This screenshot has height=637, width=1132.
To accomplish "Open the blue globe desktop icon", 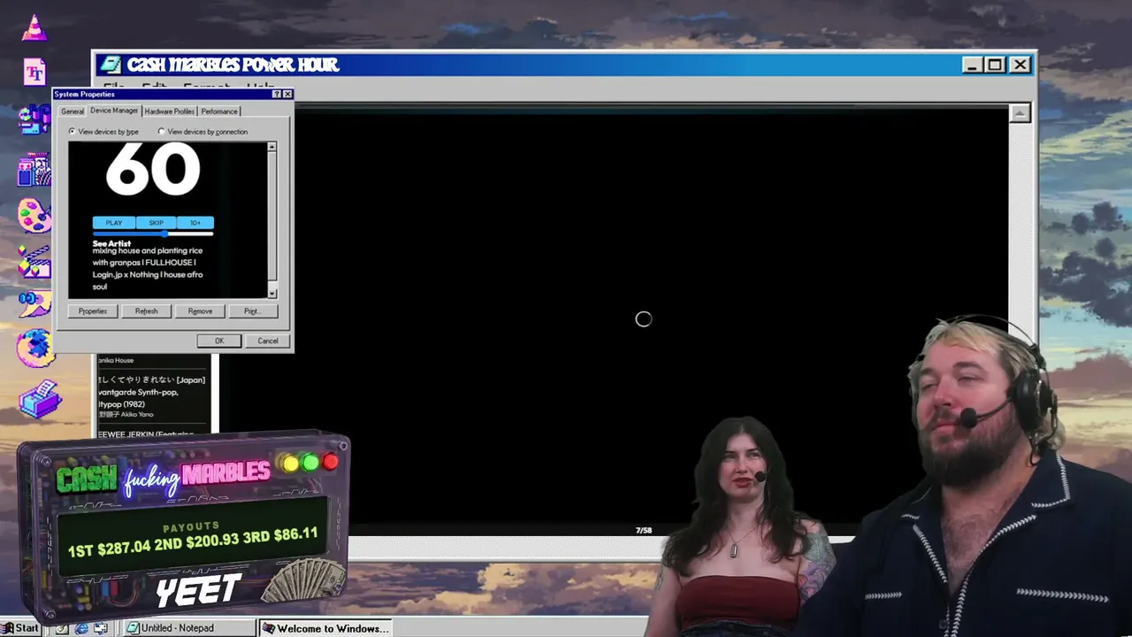I will (35, 348).
